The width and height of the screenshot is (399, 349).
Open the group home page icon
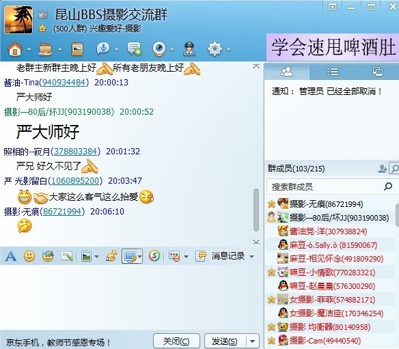coord(15,49)
